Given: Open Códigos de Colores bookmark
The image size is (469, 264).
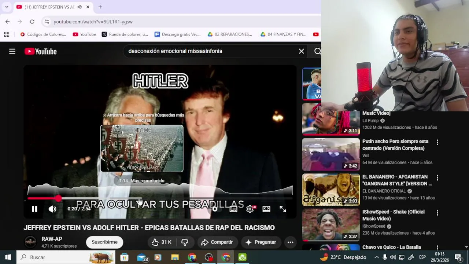Looking at the screenshot, I should click(x=43, y=34).
